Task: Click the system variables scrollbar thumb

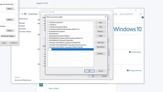Action: 109,53
